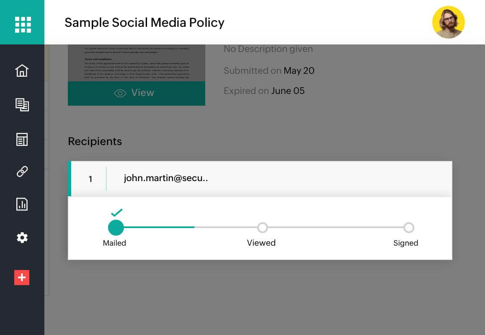Click the eye icon on View
This screenshot has height=335, width=485.
pos(120,93)
